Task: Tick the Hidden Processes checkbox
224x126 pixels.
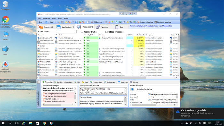Action: 106,32
